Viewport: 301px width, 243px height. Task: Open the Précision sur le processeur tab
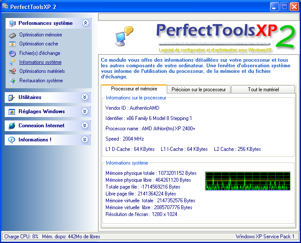tap(199, 90)
